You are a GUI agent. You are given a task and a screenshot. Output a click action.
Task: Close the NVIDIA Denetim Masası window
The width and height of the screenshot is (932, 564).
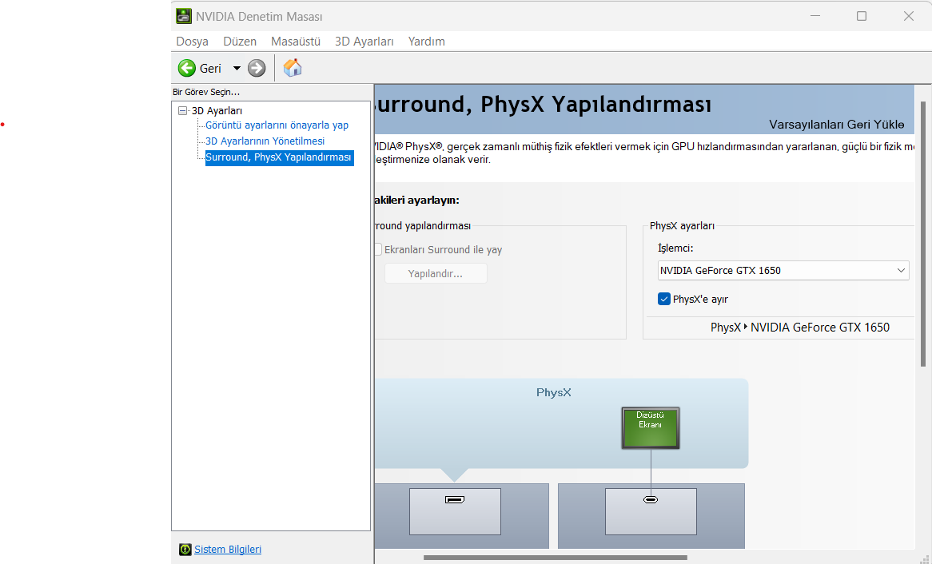coord(908,16)
